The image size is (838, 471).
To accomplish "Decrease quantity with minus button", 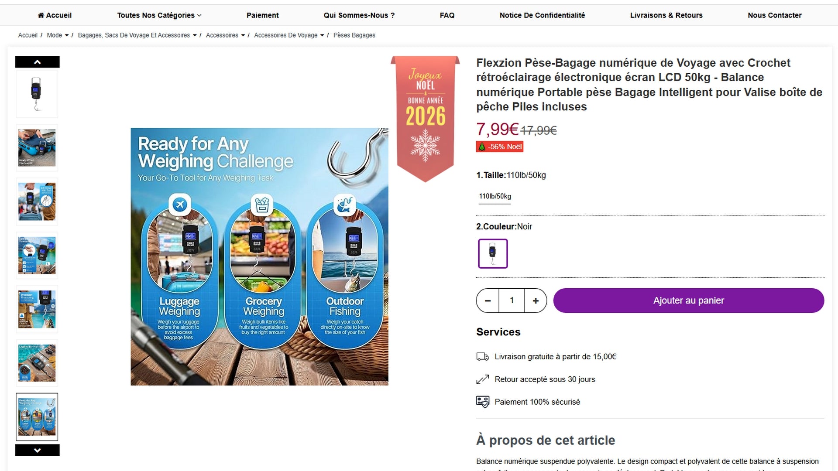I will pos(488,300).
